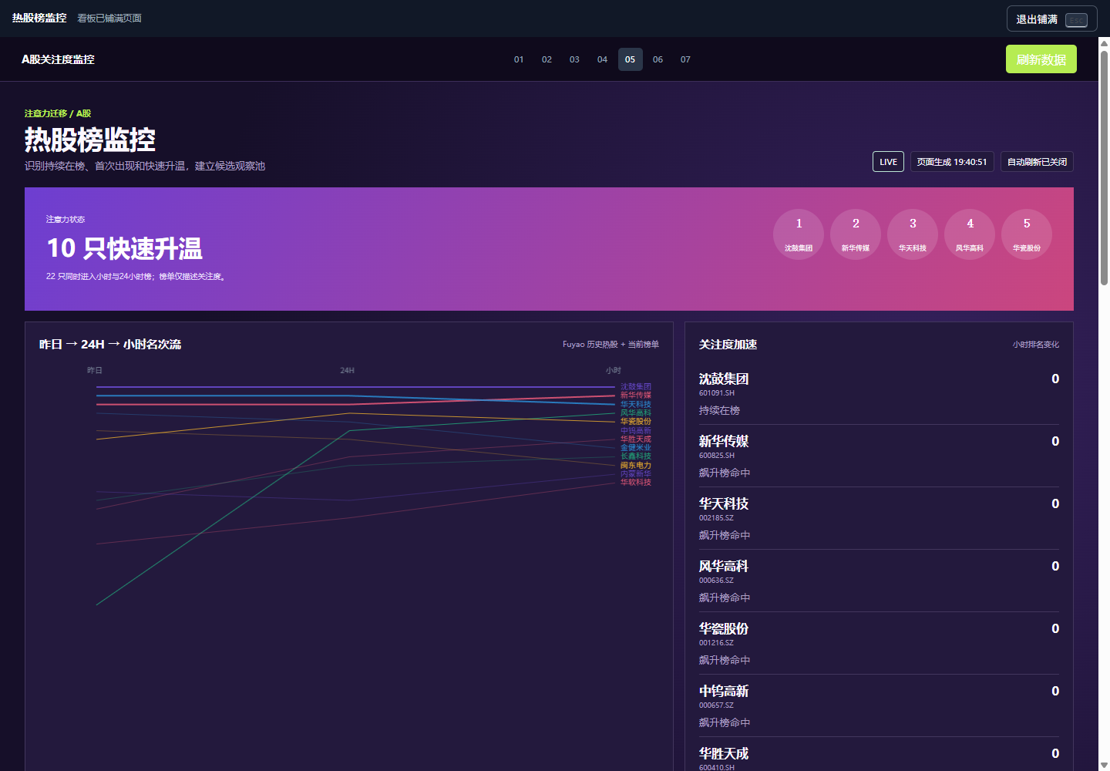This screenshot has width=1110, height=771.
Task: Click 风华高科 label in chart legend
Action: pos(636,413)
